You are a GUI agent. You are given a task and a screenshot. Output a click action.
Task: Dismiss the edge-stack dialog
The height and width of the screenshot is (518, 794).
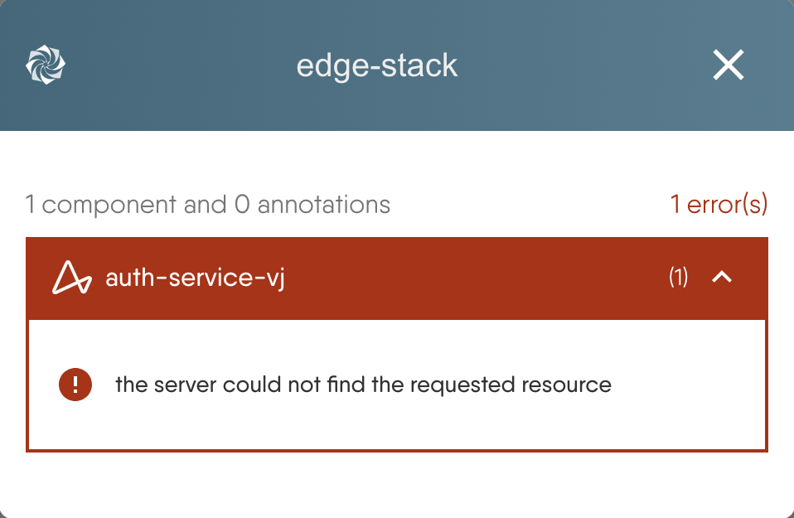click(728, 65)
